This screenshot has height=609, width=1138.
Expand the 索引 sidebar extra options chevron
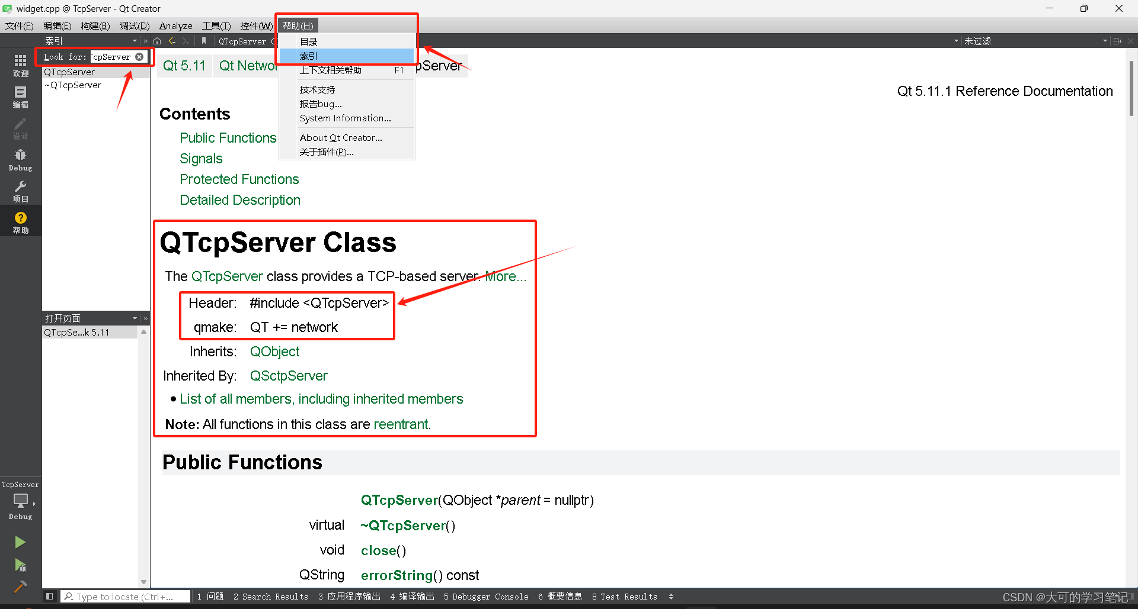(x=145, y=41)
